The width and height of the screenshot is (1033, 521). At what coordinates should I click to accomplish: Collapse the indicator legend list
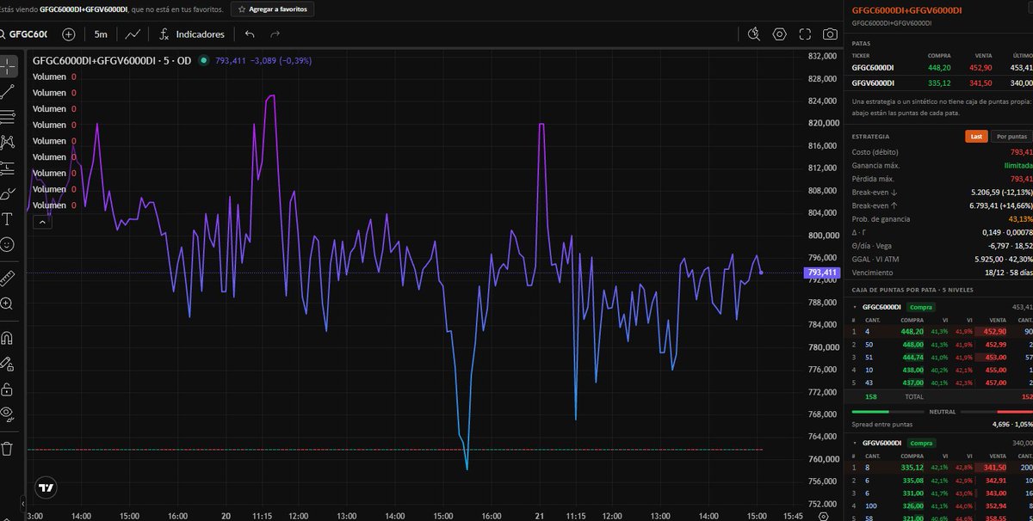point(41,222)
